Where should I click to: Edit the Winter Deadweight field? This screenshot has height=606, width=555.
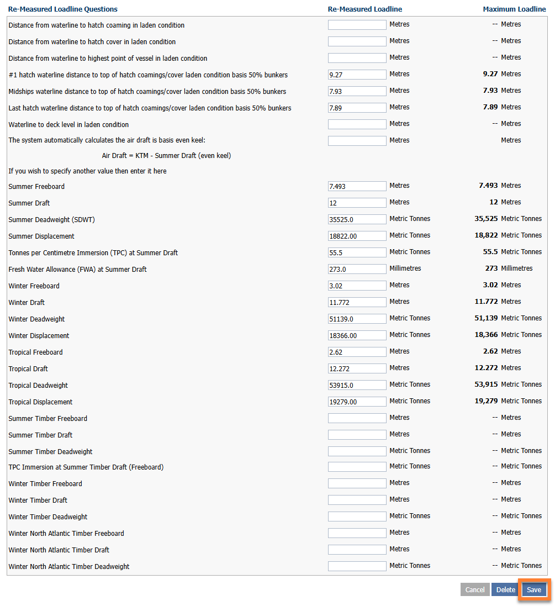357,319
